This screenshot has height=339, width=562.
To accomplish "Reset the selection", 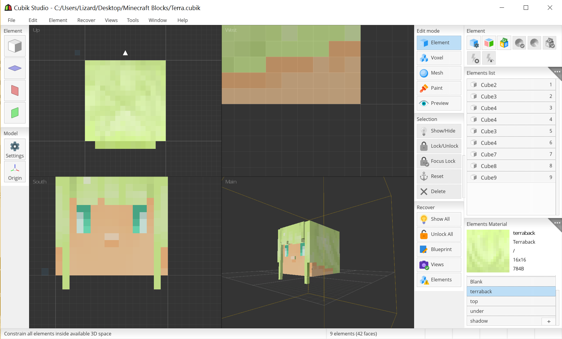I will point(439,176).
